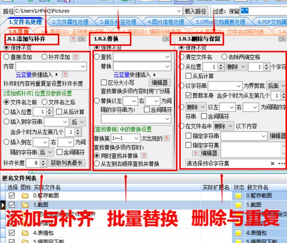Viewport: 287px width, 243px height.
Task: Click the 实际扩展名 column header
Action: click(216, 187)
